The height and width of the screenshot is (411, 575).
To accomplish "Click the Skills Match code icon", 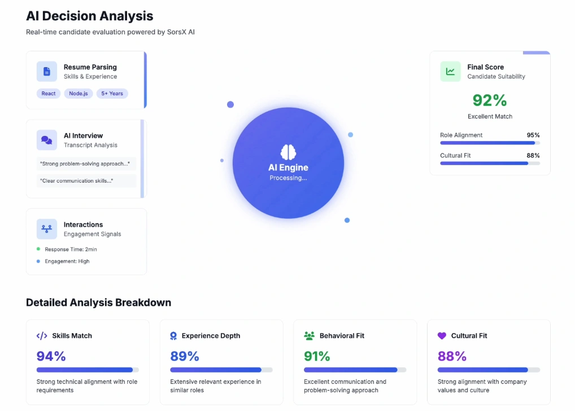I will pyautogui.click(x=42, y=336).
